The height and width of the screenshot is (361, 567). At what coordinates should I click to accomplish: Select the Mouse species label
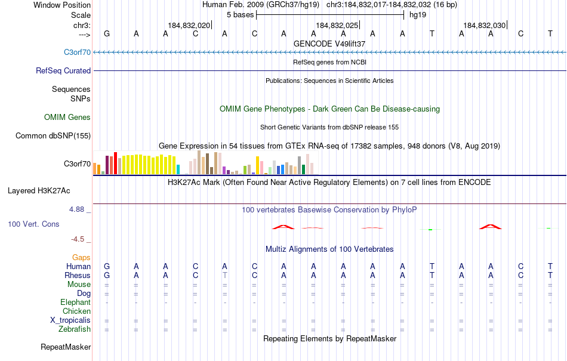pos(79,285)
